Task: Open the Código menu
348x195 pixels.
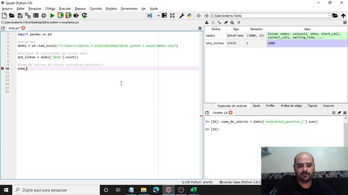Action: tap(50, 9)
